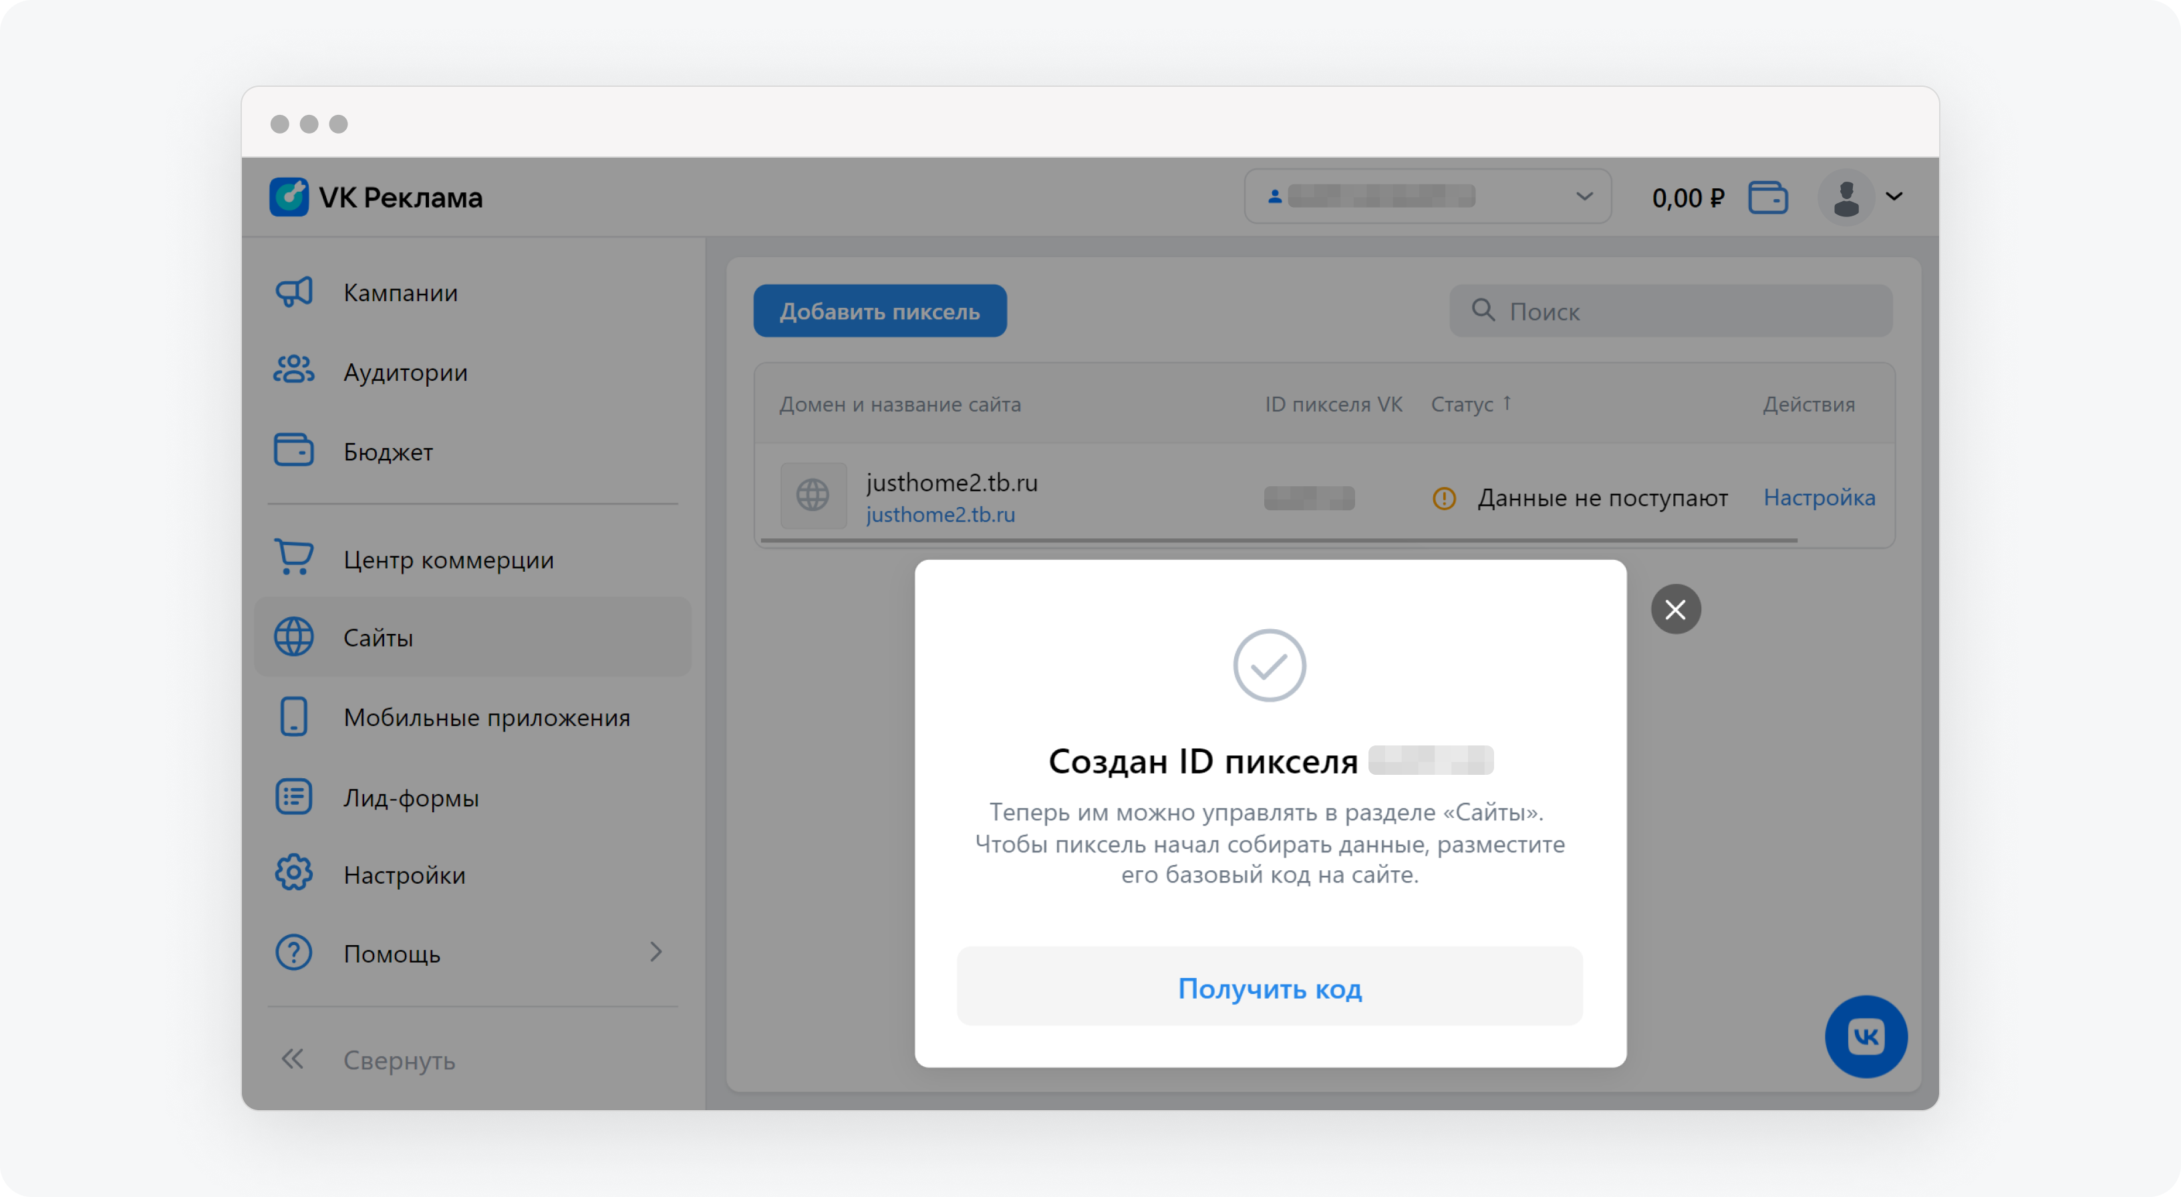The width and height of the screenshot is (2181, 1197).
Task: Select Мобильные приложения menu item
Action: pyautogui.click(x=472, y=717)
